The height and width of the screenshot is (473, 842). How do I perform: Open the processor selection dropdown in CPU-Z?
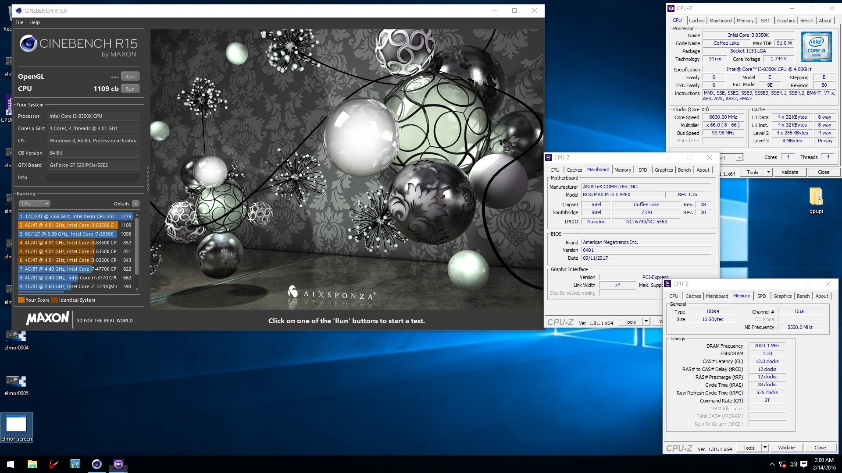pyautogui.click(x=739, y=158)
